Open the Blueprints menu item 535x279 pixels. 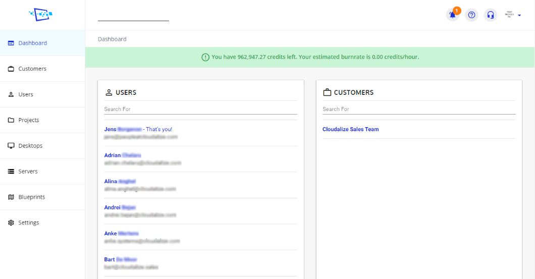pos(42,197)
